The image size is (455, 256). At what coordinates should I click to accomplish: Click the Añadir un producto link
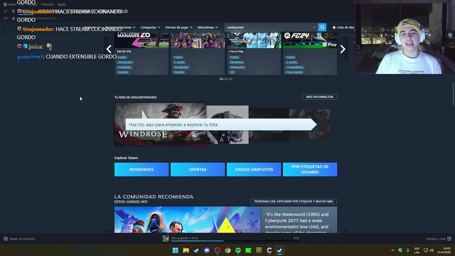(x=22, y=239)
